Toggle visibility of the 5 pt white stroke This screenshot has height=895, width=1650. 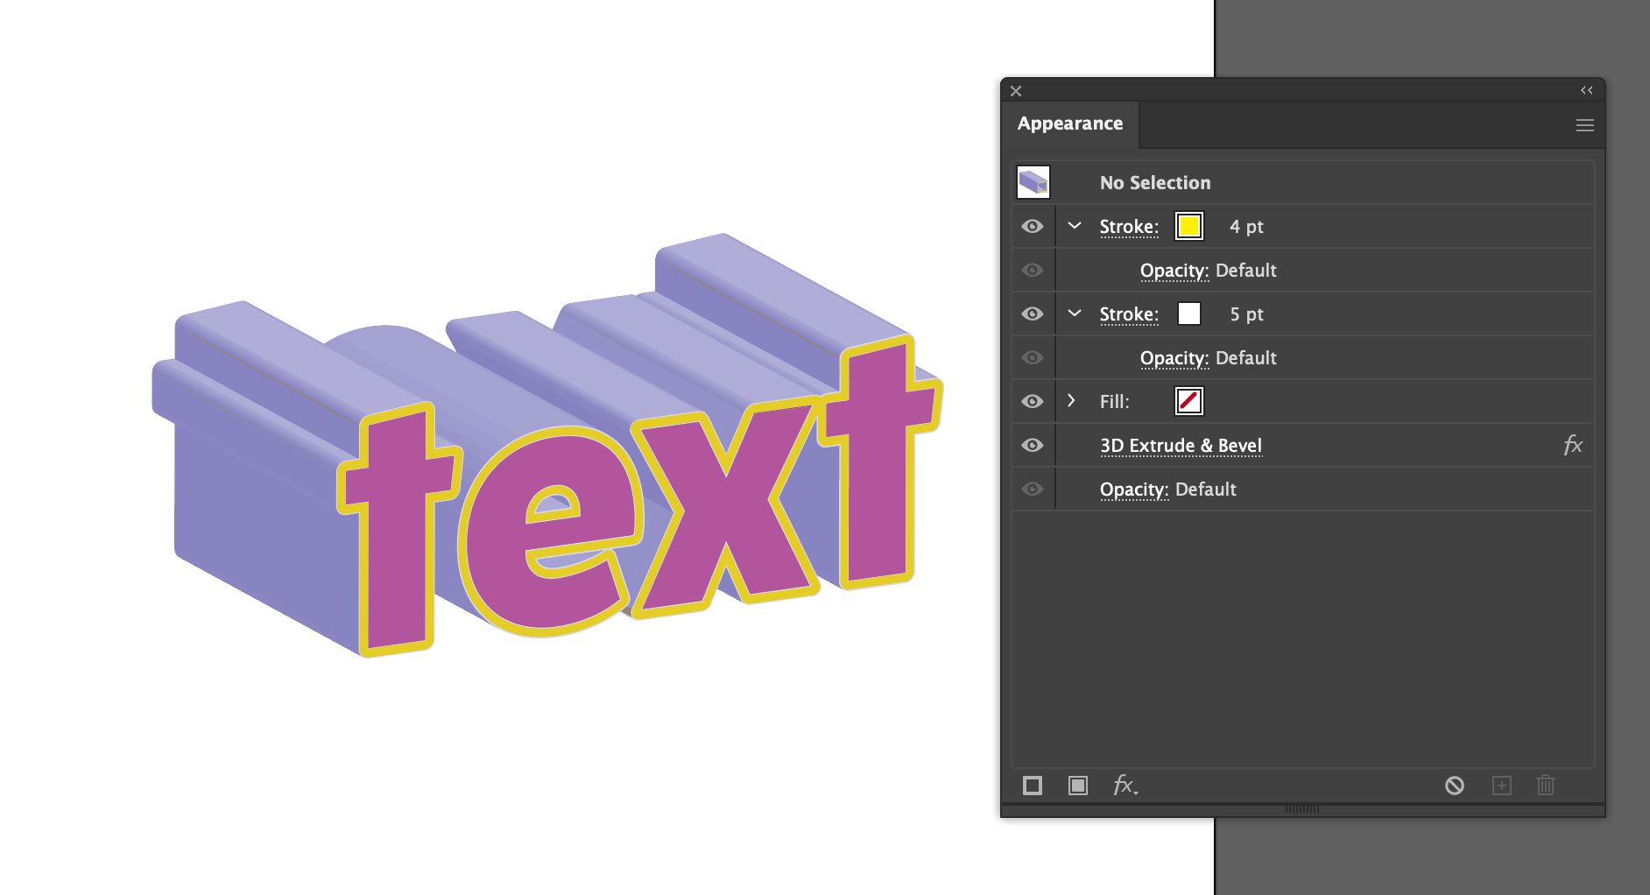coord(1033,314)
